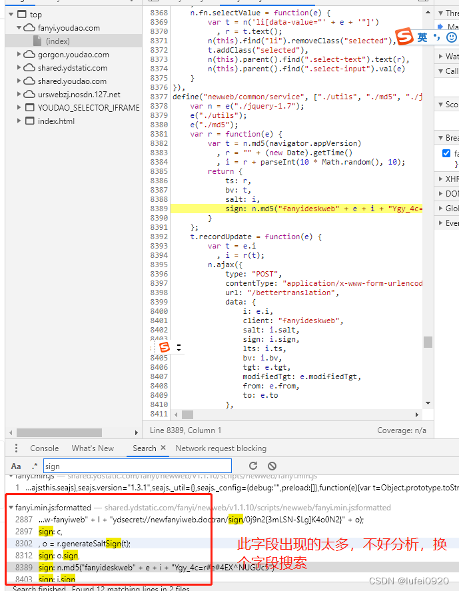This screenshot has width=459, height=591.
Task: Click small floating Sogou S icon in gutter
Action: tap(165, 348)
